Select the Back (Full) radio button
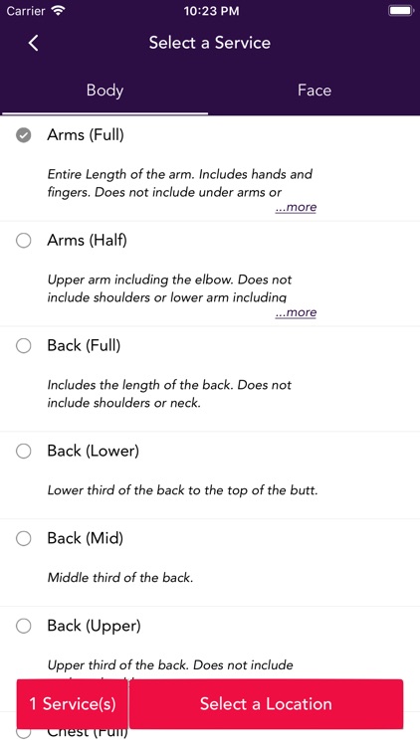The image size is (420, 746). [x=23, y=346]
